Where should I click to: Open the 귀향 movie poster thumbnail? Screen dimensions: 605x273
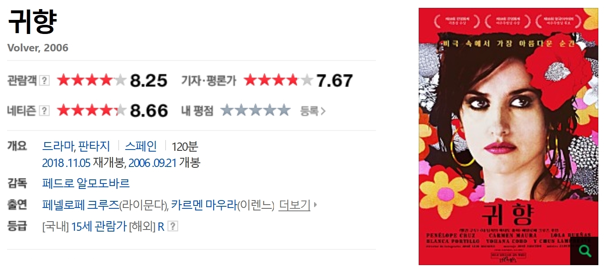pyautogui.click(x=508, y=136)
